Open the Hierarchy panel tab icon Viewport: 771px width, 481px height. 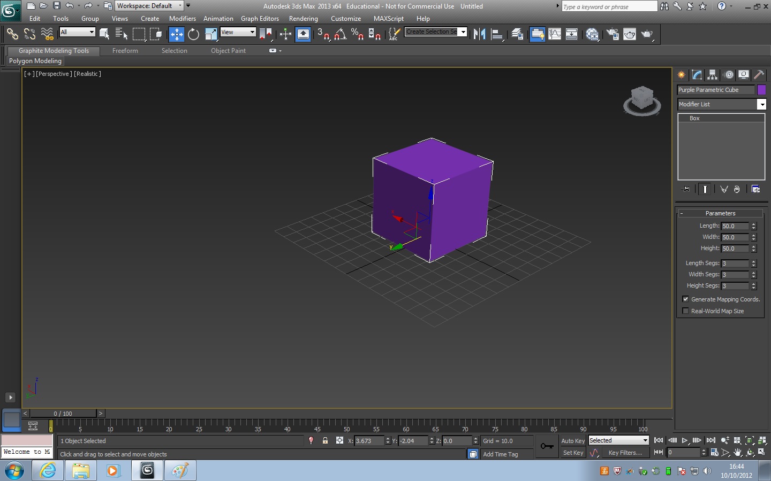[712, 75]
